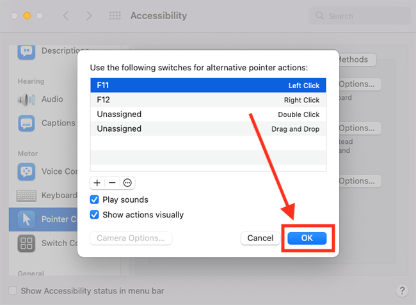Select the Unassigned Double Click row
The image size is (416, 305).
(x=208, y=114)
